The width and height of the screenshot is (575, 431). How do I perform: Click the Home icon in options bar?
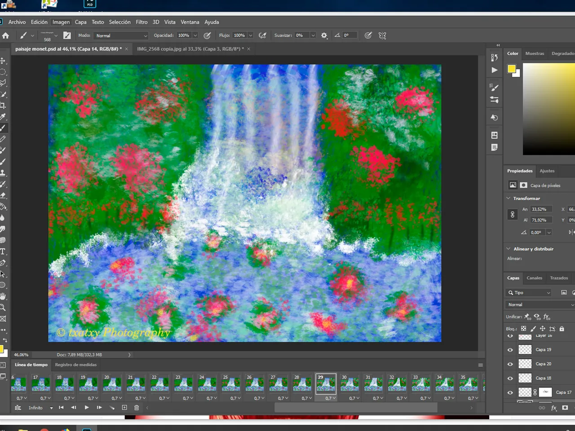pos(6,35)
